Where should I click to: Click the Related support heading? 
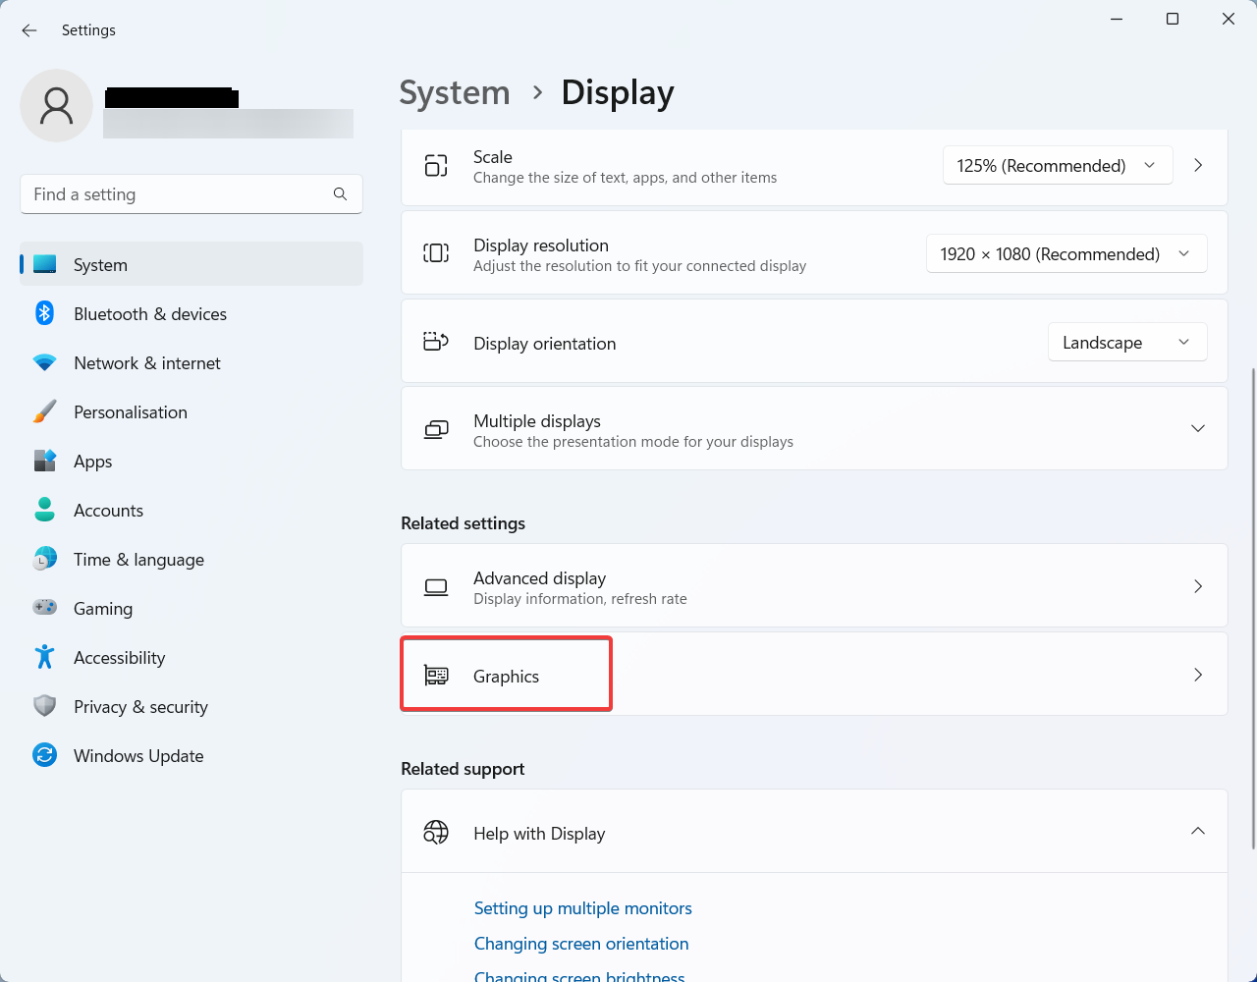click(x=463, y=769)
